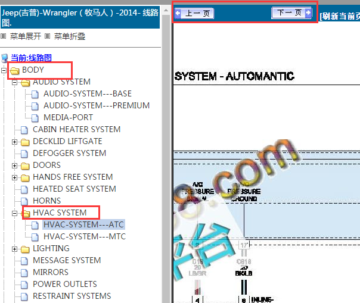Click the 菜单展开 expand-all menu option

tap(26, 36)
